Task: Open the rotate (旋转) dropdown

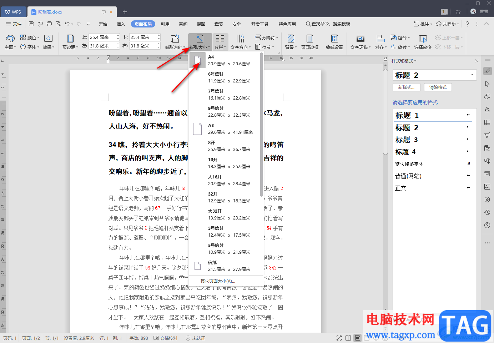Action: [400, 47]
